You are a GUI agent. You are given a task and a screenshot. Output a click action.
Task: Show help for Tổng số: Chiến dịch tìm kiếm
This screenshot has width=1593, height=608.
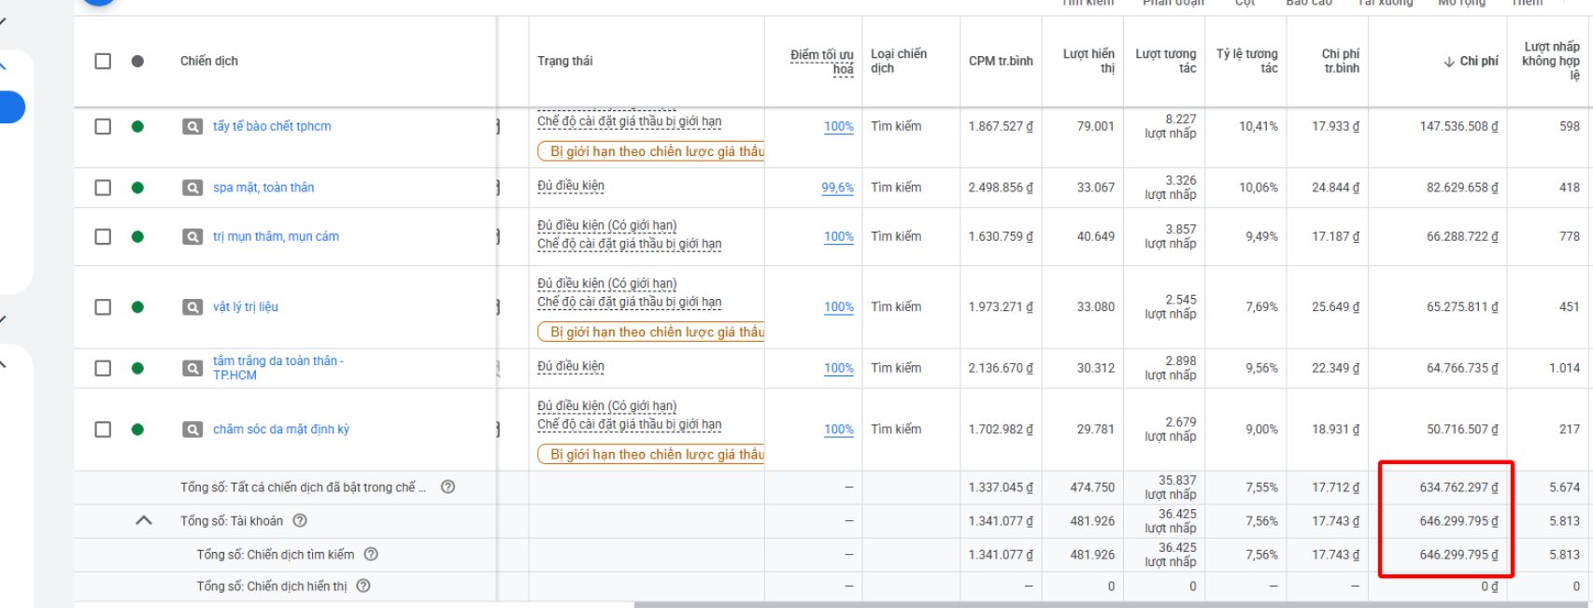pos(371,554)
